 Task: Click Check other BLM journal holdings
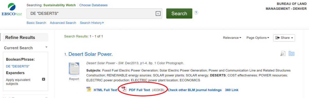pos(195,90)
